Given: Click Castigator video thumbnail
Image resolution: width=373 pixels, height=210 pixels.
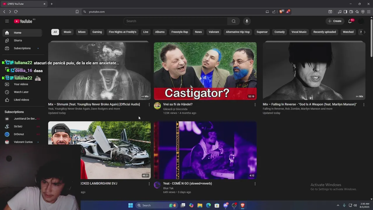Looking at the screenshot, I should click(x=205, y=71).
